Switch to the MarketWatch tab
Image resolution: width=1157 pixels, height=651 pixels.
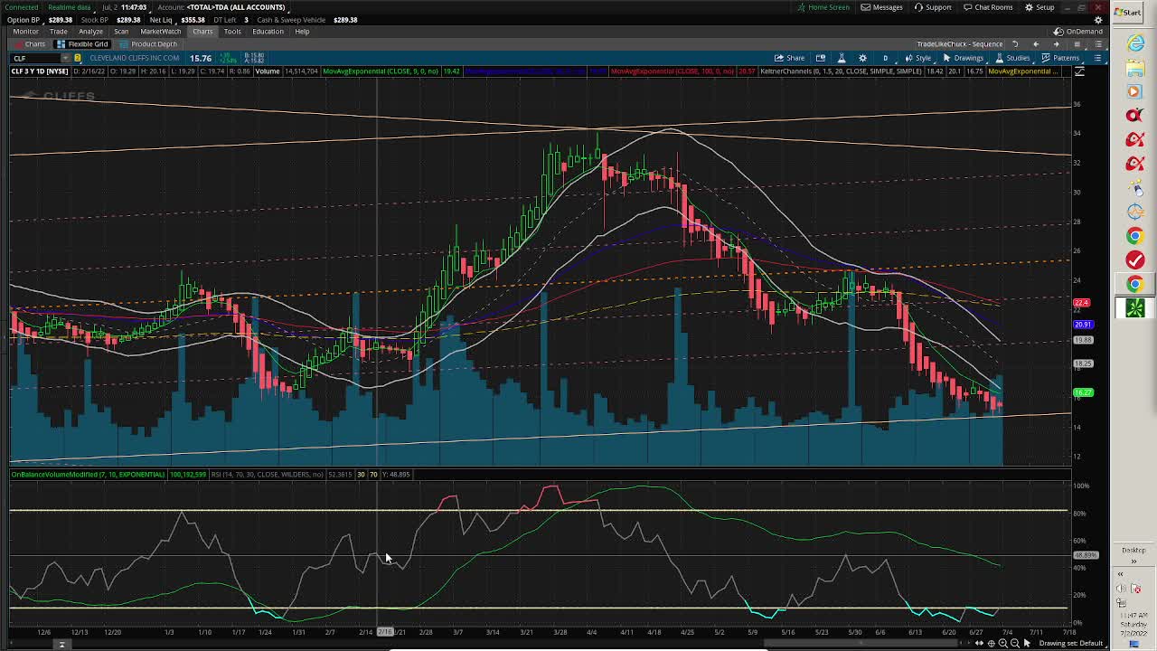[160, 32]
